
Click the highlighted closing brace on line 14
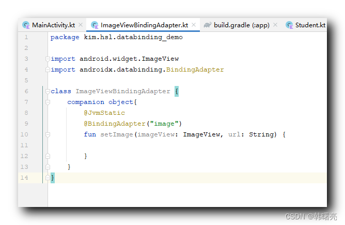(x=53, y=178)
